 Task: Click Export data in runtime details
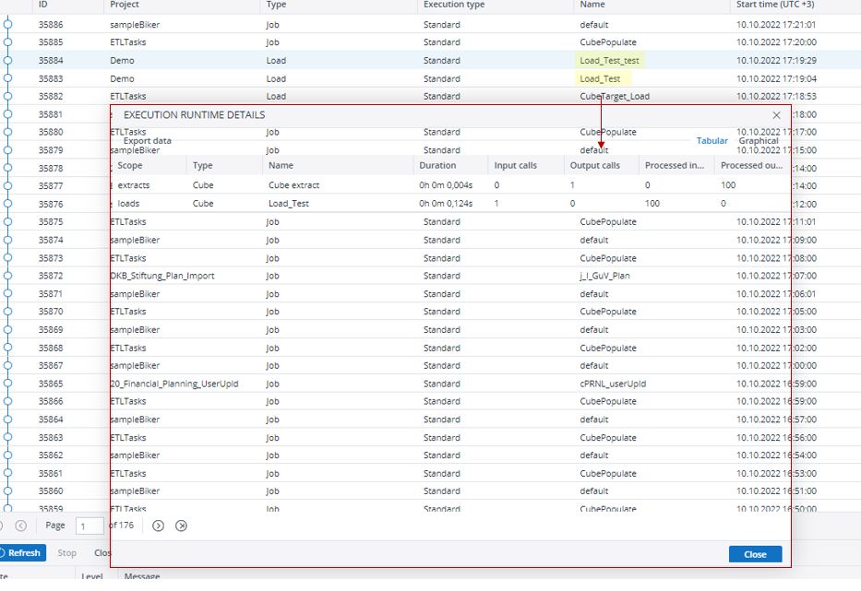pyautogui.click(x=147, y=141)
